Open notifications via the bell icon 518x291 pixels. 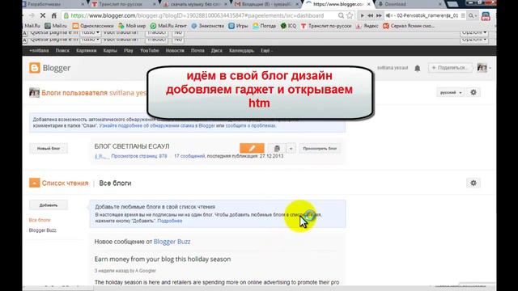click(418, 68)
